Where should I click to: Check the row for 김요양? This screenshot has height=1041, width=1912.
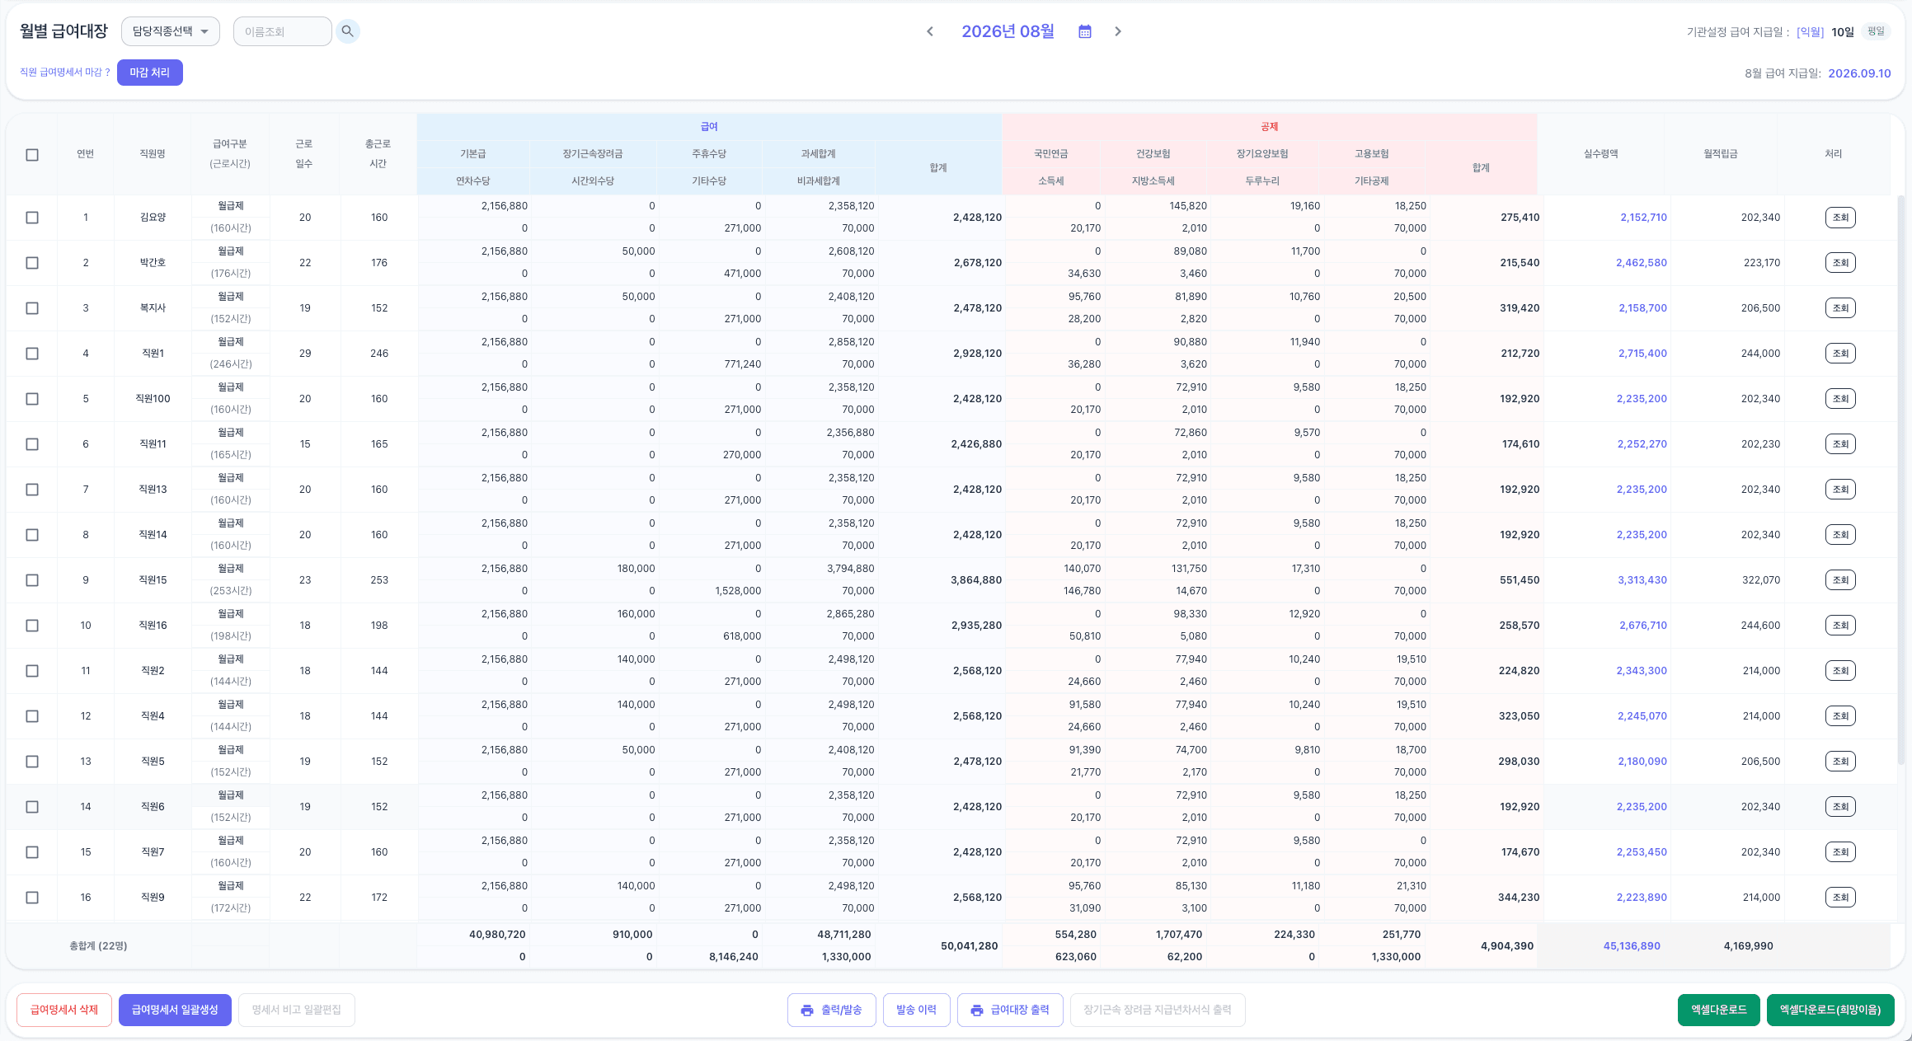coord(32,218)
